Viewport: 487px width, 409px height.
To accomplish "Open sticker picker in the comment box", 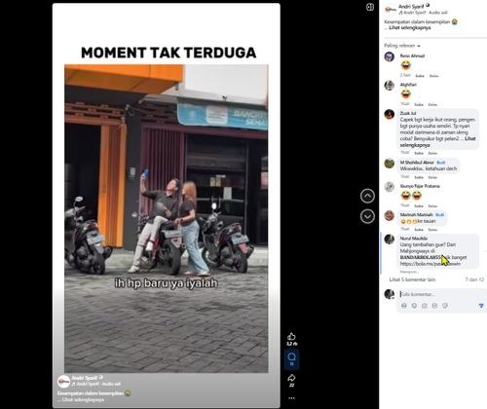I will point(445,306).
